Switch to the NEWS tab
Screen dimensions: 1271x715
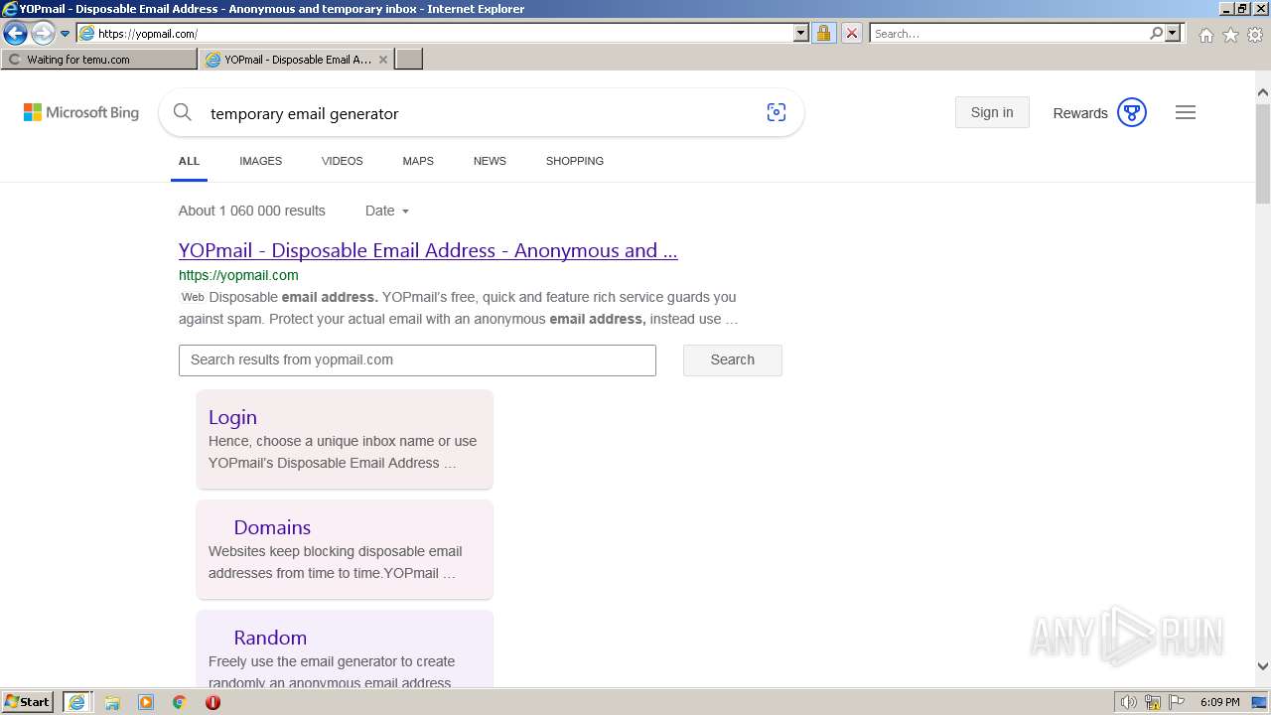[490, 161]
